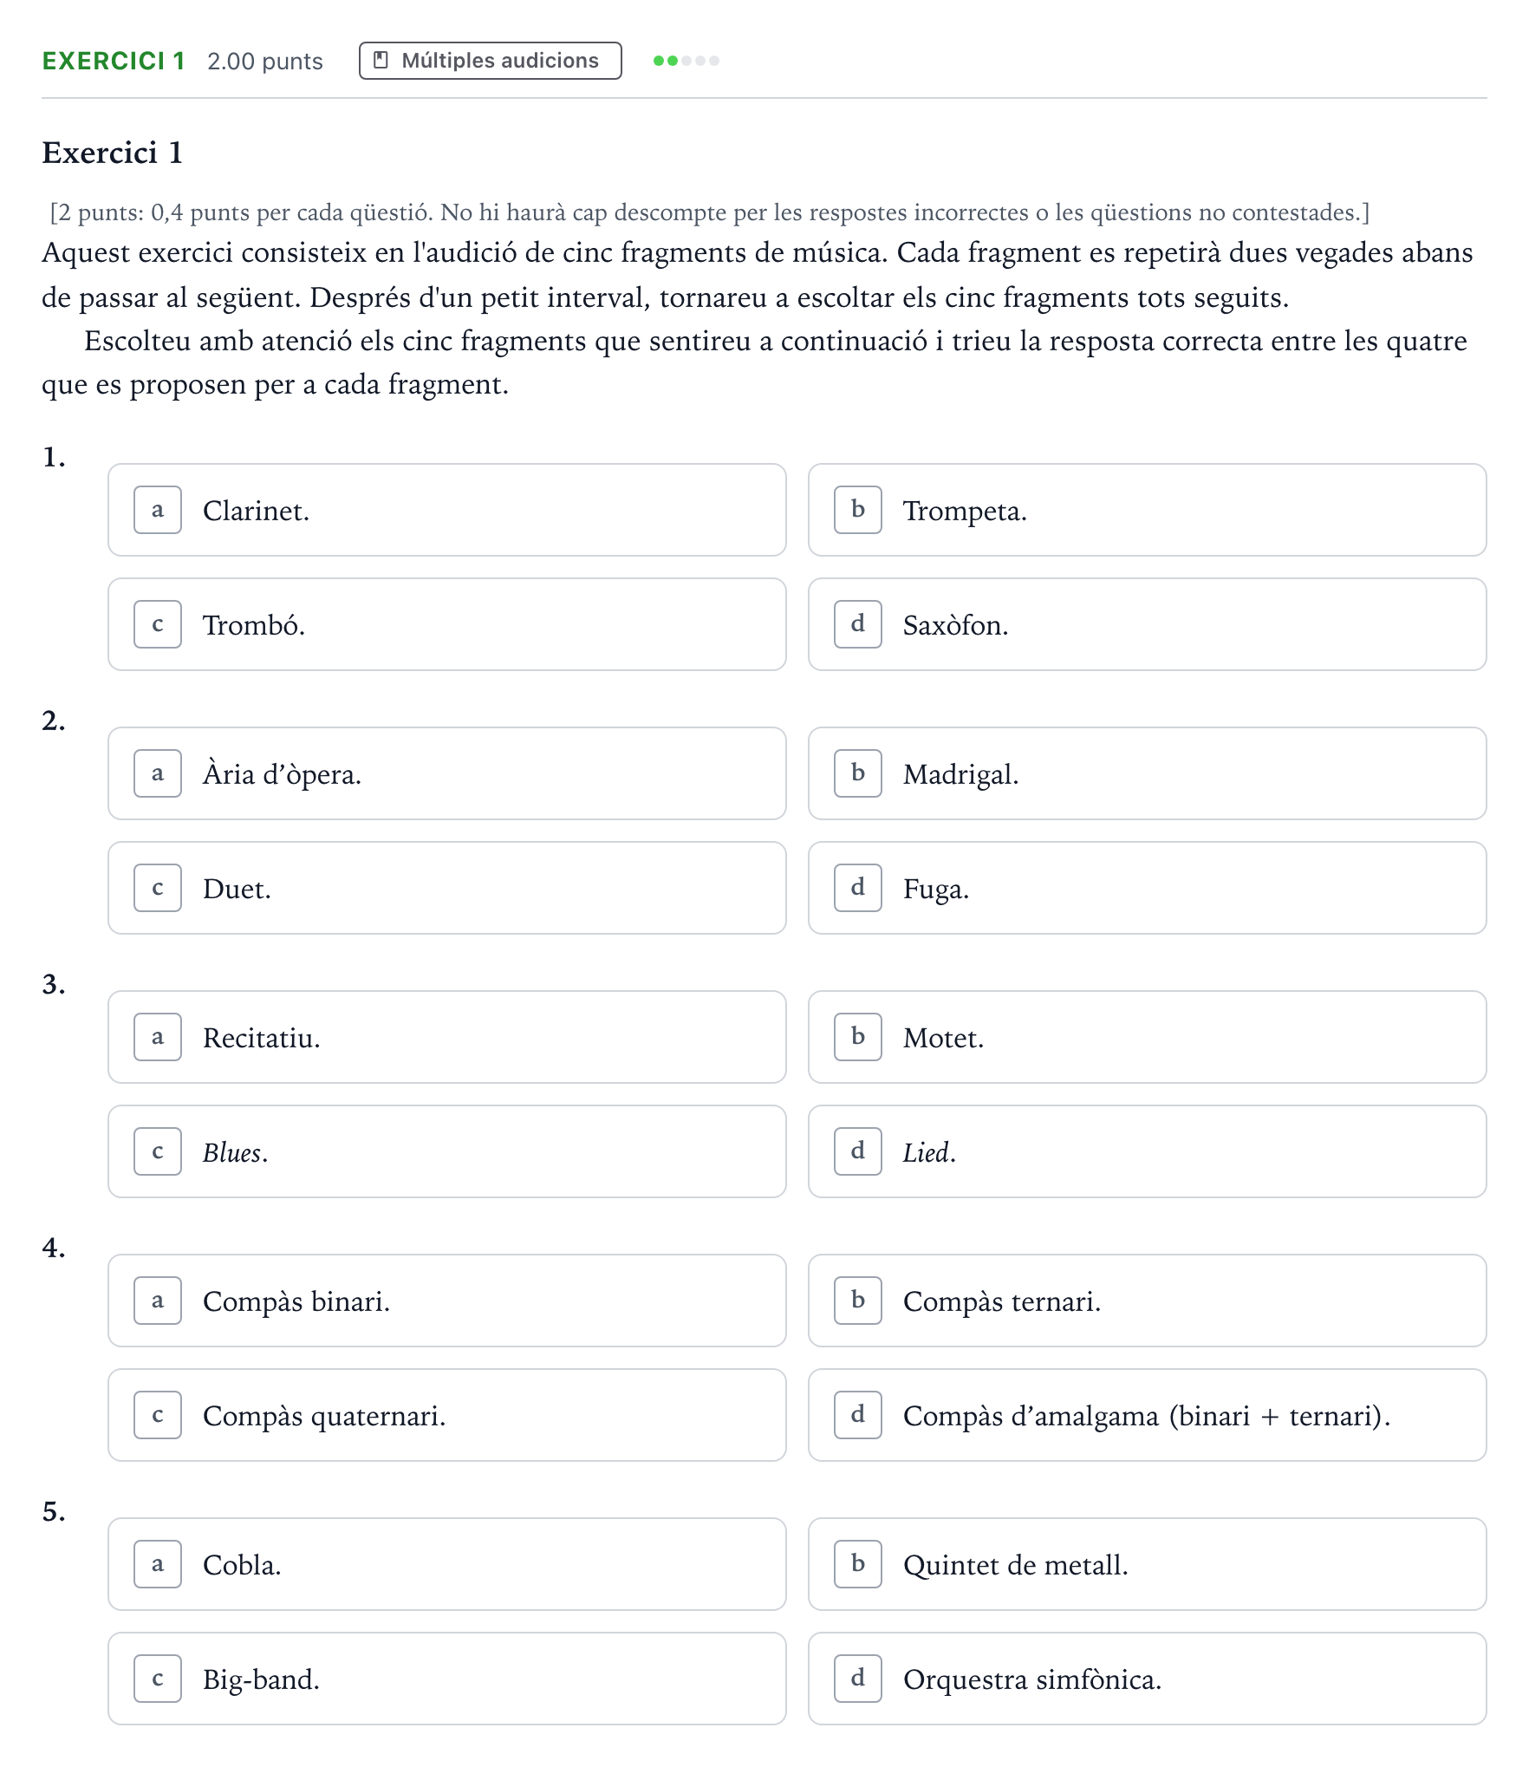Click the letter 'd' box next to Lied

click(x=858, y=1151)
